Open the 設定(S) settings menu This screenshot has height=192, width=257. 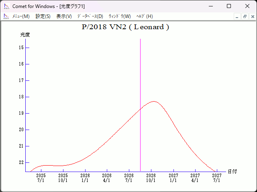pyautogui.click(x=43, y=16)
